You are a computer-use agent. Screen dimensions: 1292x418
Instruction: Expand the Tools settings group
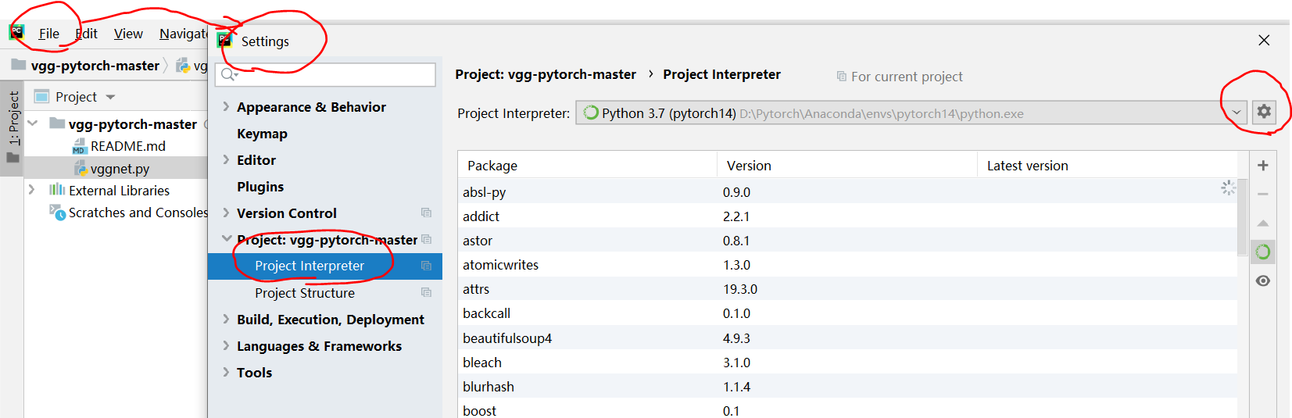point(226,372)
